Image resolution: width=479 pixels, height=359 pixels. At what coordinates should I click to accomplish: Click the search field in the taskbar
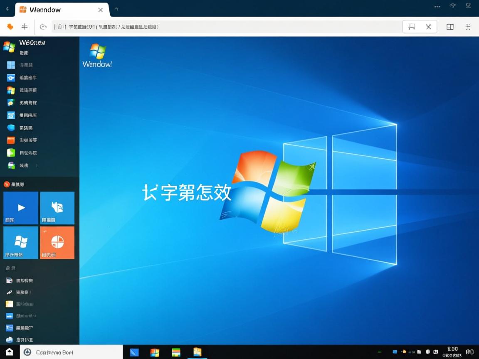click(71, 352)
